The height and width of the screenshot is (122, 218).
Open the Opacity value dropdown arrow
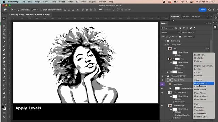[x=194, y=33]
